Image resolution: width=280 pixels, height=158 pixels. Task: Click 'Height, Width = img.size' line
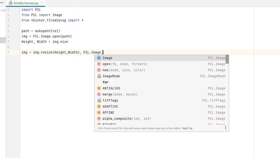[x=45, y=42]
